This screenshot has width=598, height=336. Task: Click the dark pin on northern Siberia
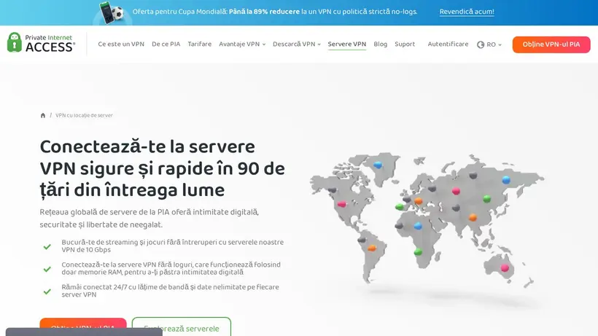point(473,176)
